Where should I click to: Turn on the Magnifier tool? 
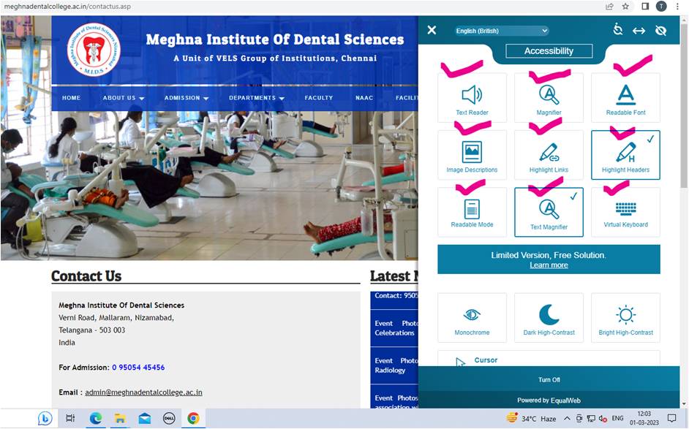(549, 98)
